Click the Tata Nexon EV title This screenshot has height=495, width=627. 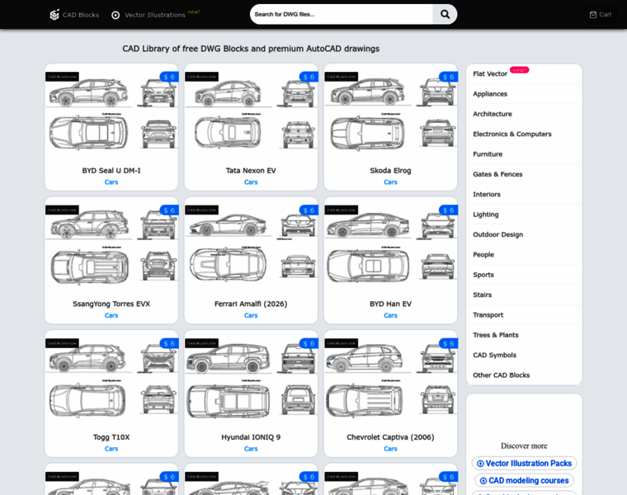[x=251, y=171]
